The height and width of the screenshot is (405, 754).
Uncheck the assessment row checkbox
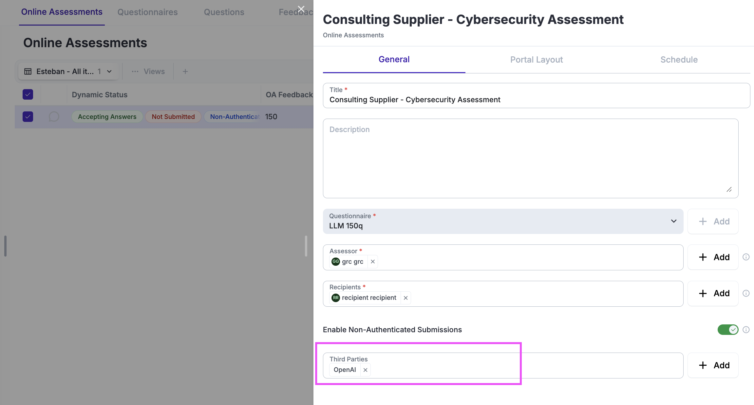28,117
